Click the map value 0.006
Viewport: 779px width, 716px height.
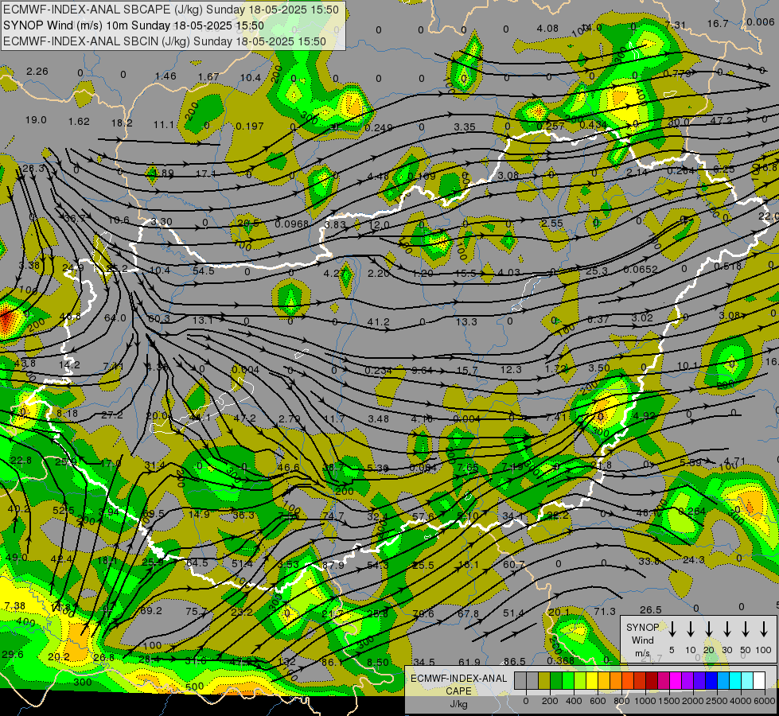pos(760,21)
